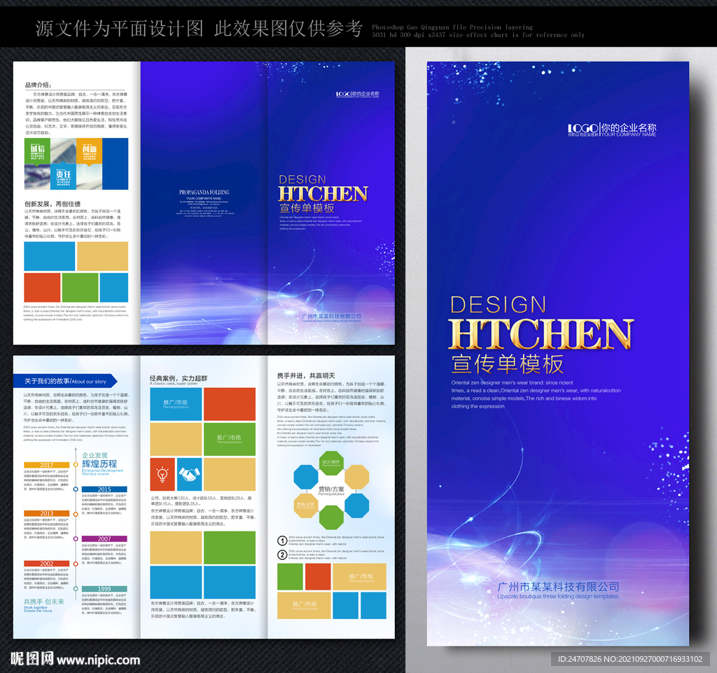Click the Oriental zen designer paragraph on big cover
The width and height of the screenshot is (717, 673).
[x=536, y=394]
